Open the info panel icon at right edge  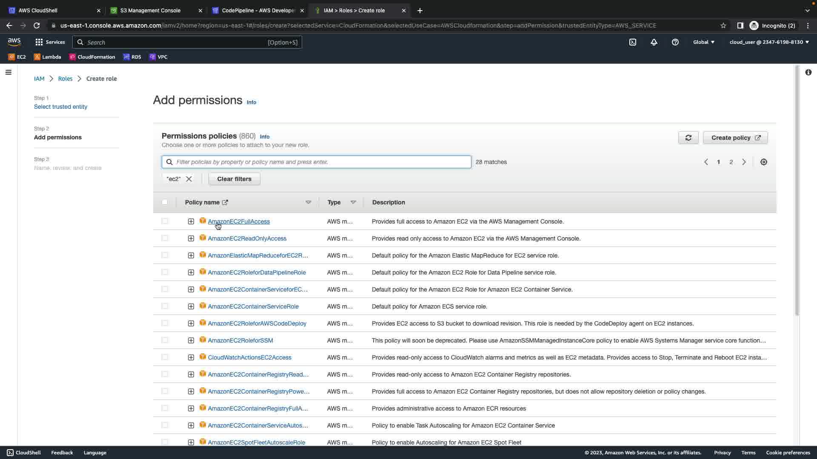(808, 72)
